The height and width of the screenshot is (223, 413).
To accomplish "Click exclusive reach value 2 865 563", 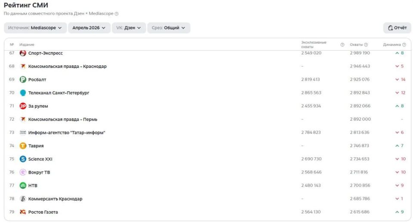I will (311, 92).
